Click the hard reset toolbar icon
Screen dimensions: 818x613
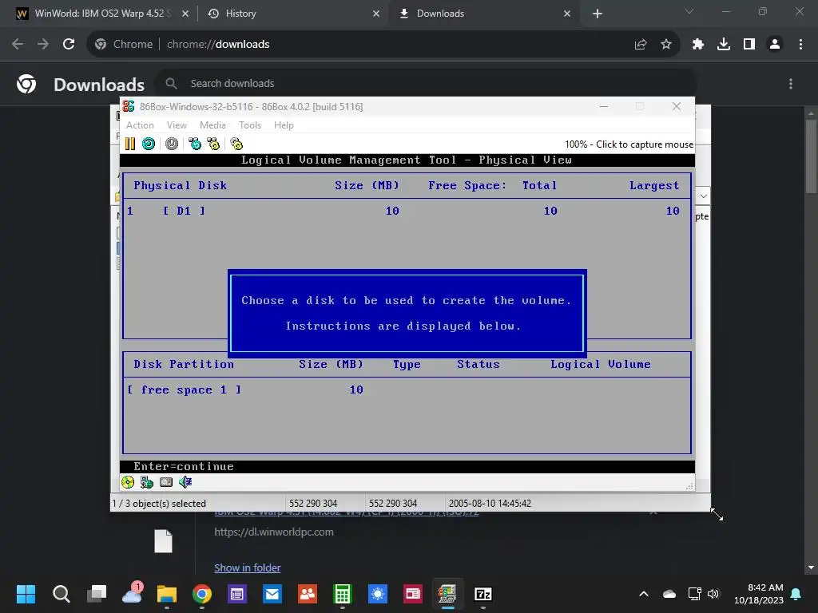pyautogui.click(x=149, y=144)
